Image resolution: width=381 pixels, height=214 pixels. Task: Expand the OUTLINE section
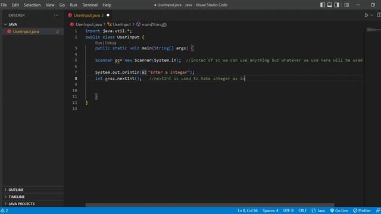click(x=33, y=190)
